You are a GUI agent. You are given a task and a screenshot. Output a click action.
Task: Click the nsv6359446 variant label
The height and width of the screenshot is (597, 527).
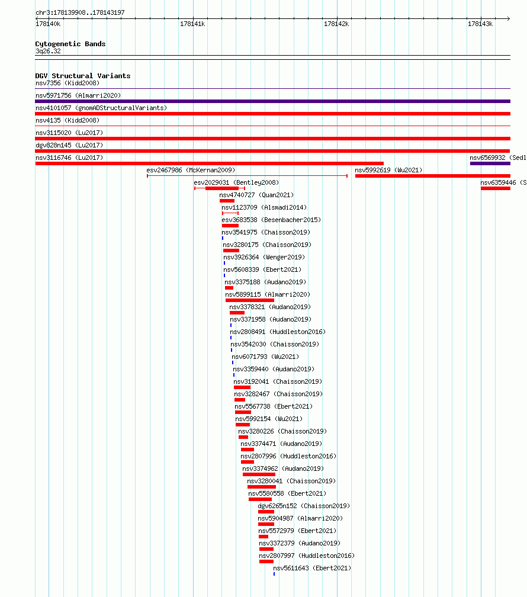click(503, 182)
